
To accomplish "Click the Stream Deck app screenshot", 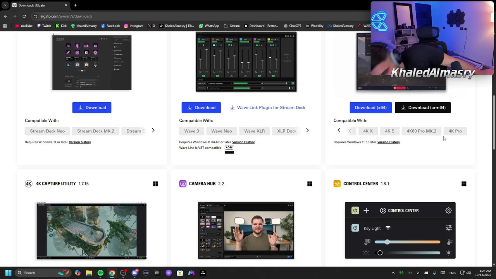I will tap(92, 62).
